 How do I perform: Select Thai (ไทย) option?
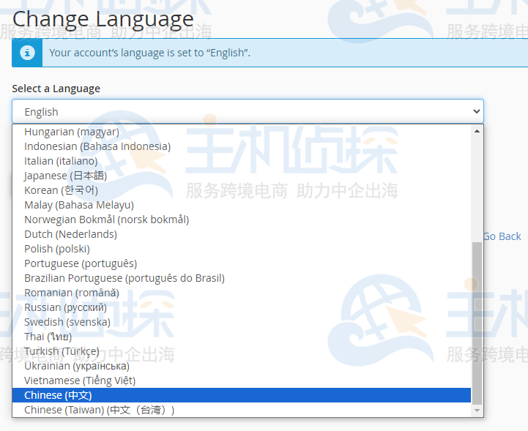tap(242, 337)
